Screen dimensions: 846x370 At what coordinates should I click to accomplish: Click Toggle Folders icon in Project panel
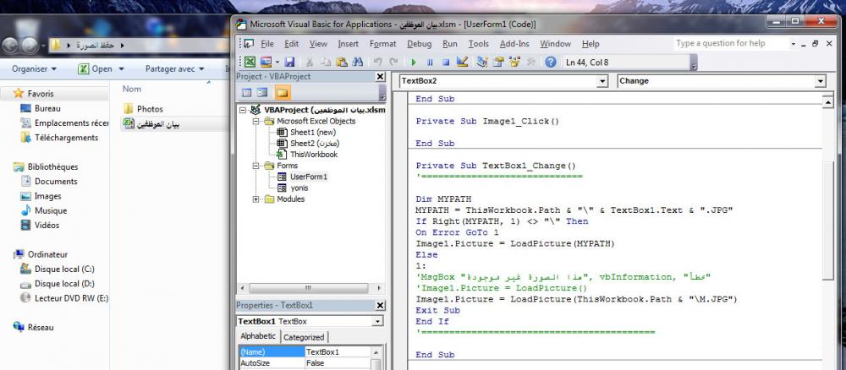[283, 93]
